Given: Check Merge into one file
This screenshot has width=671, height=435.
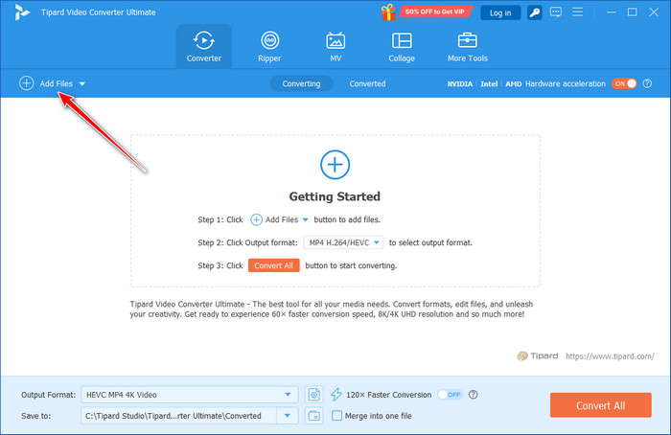Looking at the screenshot, I should 336,415.
